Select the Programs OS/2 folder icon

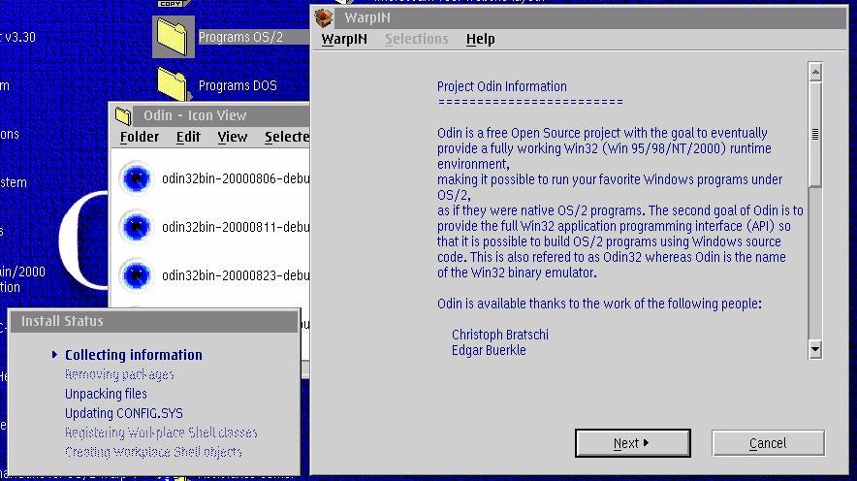(x=173, y=37)
